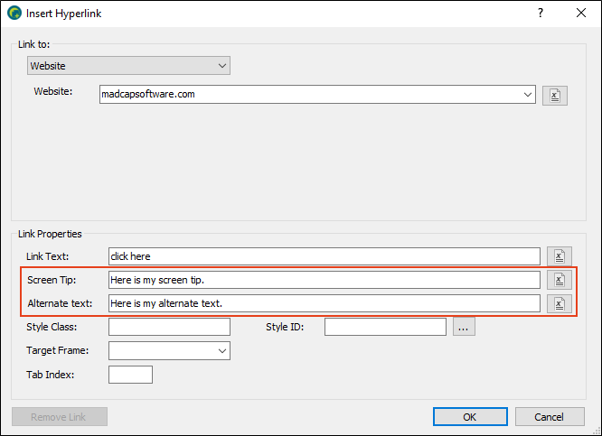The image size is (602, 436).
Task: Open the Style ID ellipsis browse button
Action: (x=464, y=327)
